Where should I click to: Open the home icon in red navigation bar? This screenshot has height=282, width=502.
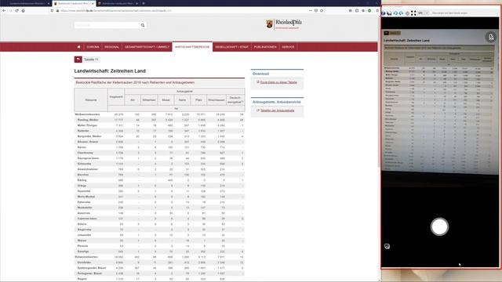click(78, 47)
